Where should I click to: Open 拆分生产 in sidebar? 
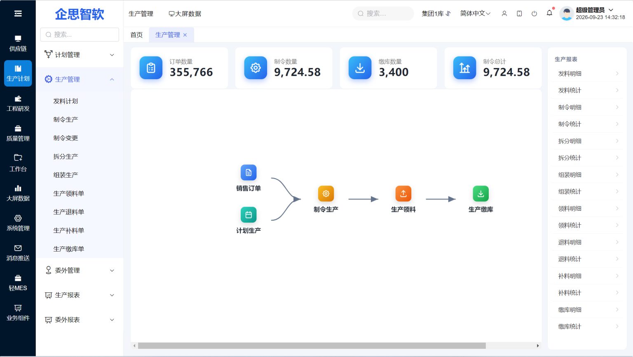(x=66, y=157)
